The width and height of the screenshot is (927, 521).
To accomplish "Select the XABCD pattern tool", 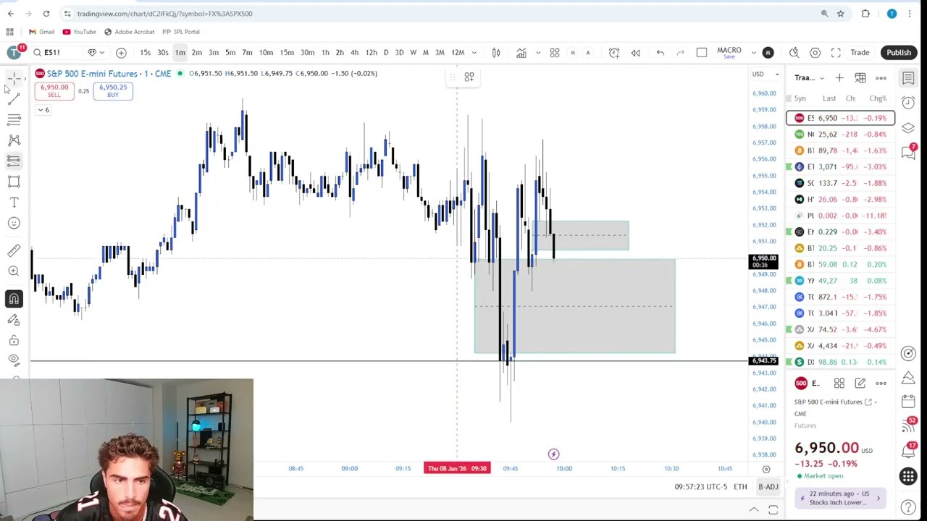I will (14, 140).
